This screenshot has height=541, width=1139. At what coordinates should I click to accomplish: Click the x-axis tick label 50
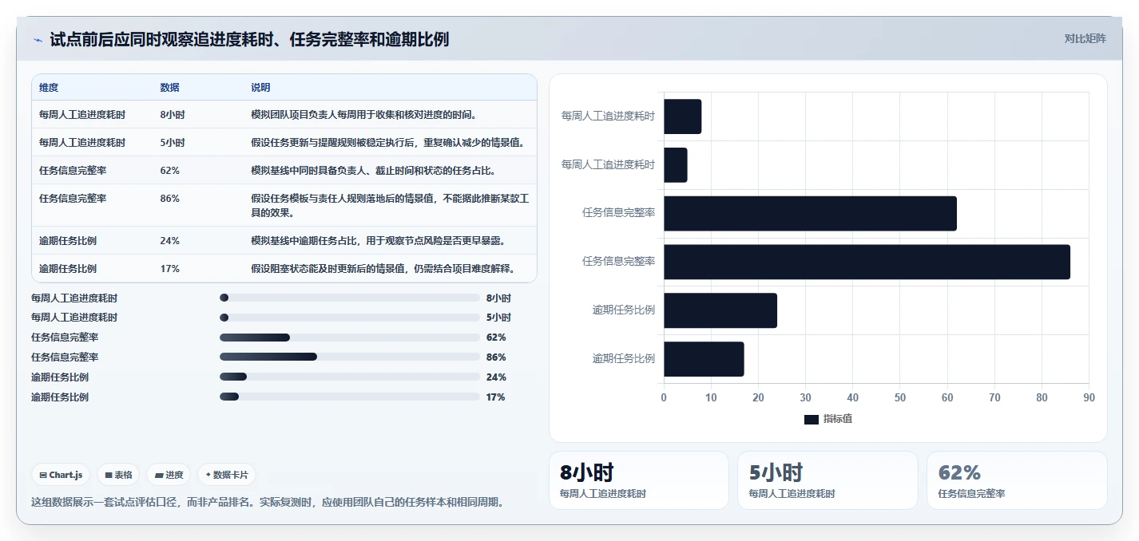click(x=900, y=397)
